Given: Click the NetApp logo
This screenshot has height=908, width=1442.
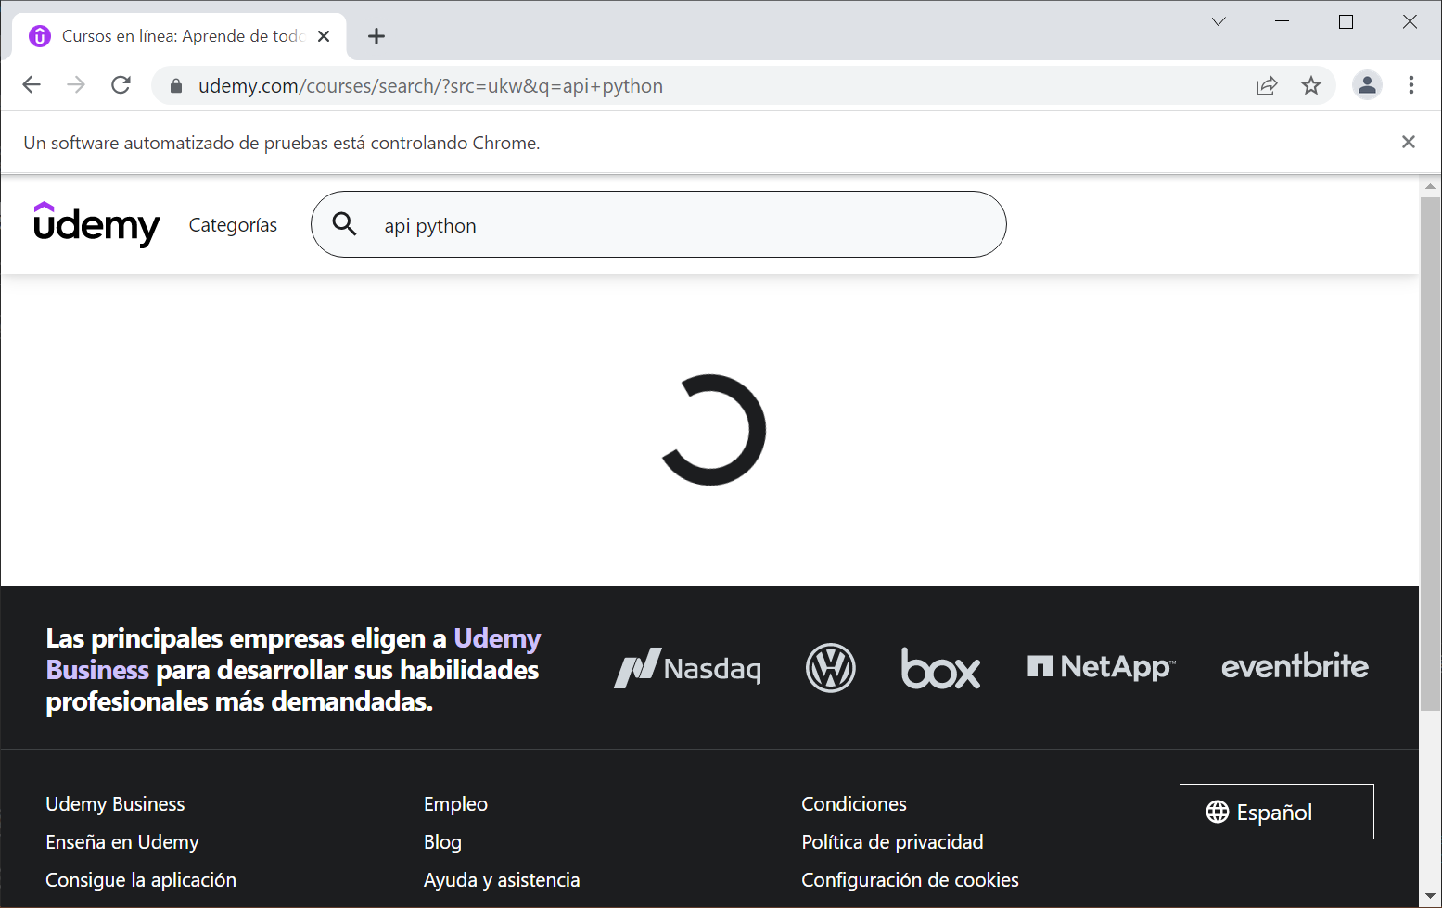Looking at the screenshot, I should pos(1102,667).
